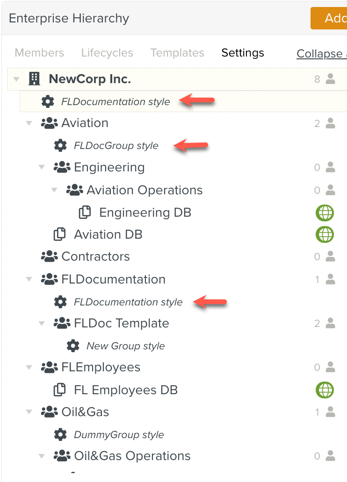Collapse the Aviation group node
347x482 pixels.
coord(29,123)
